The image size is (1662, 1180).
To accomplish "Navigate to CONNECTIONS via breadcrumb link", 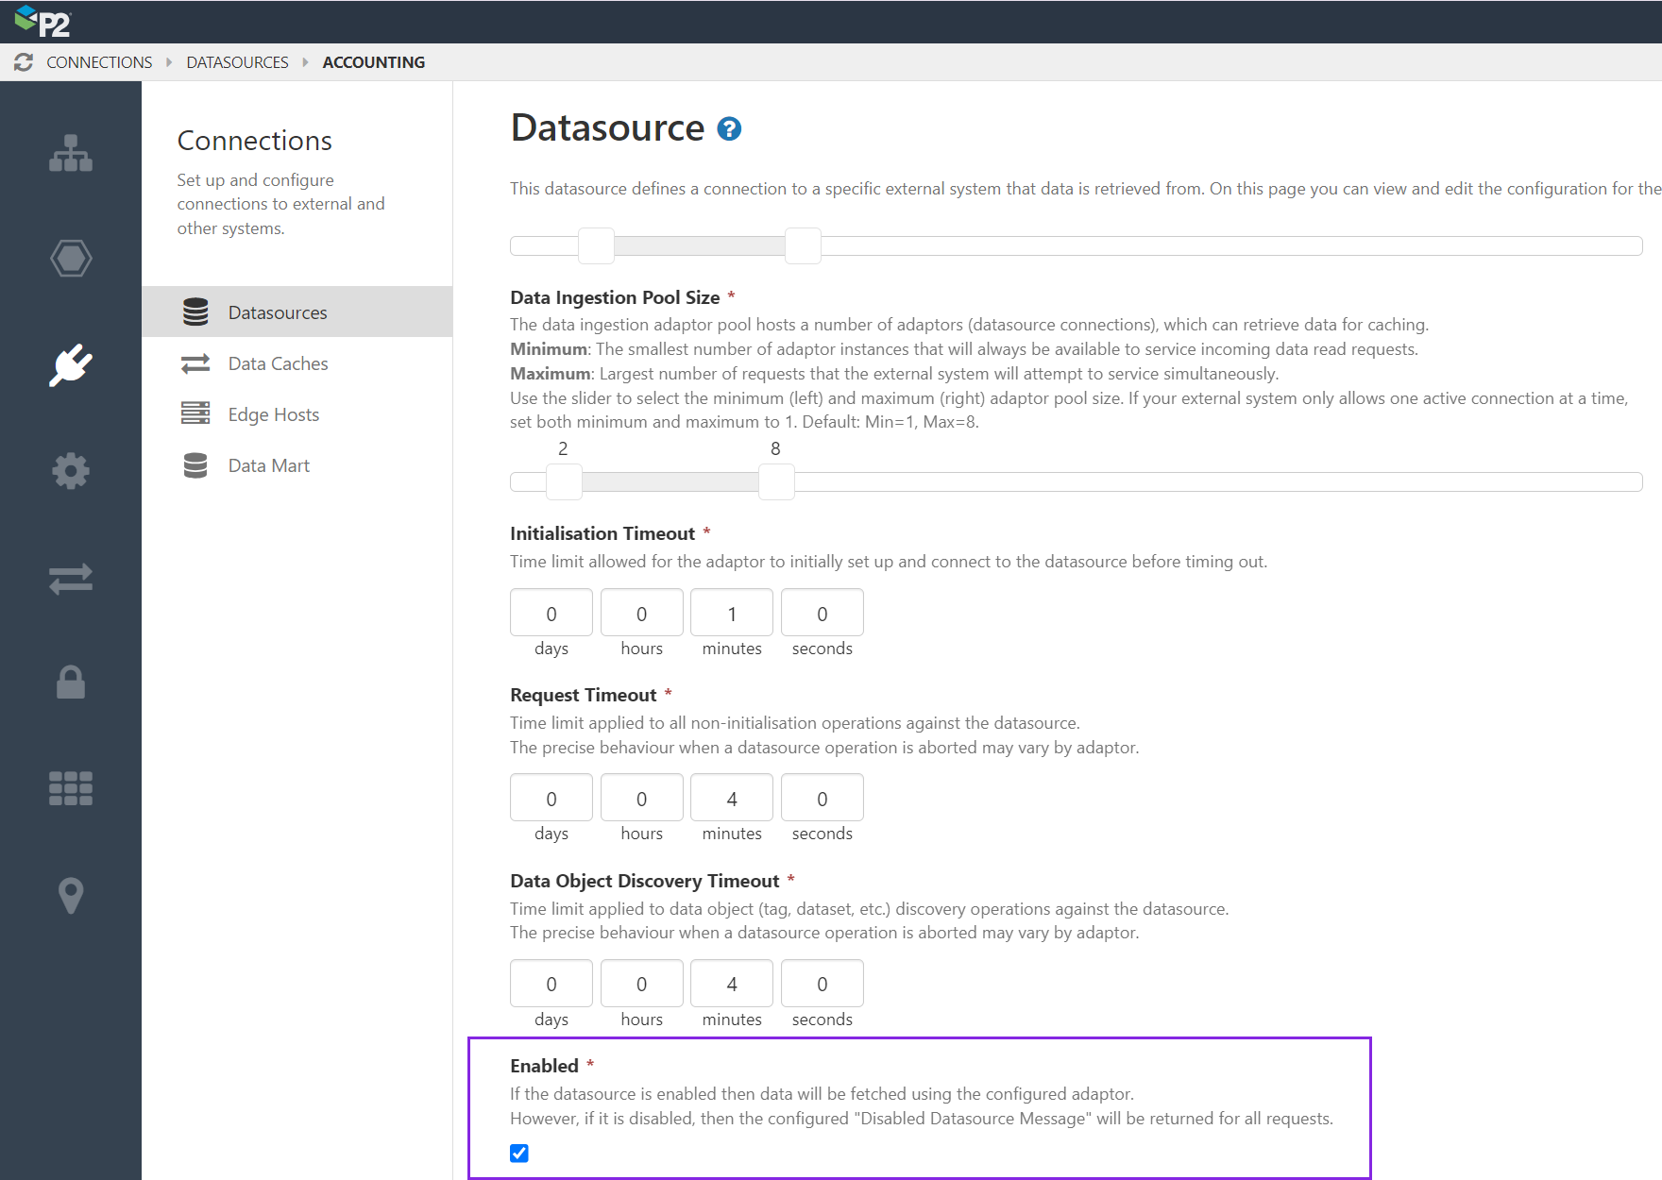I will (x=98, y=61).
